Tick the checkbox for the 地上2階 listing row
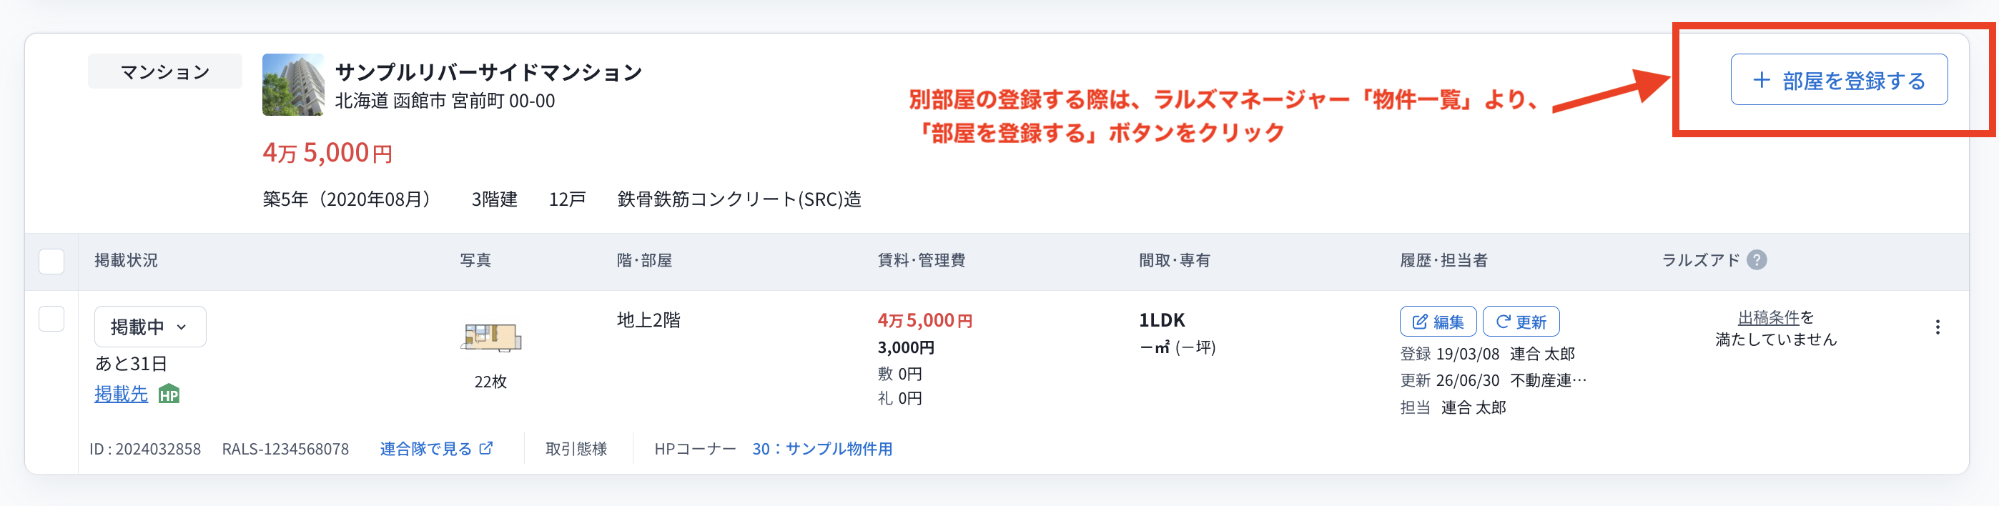The height and width of the screenshot is (506, 1999). pos(51,319)
